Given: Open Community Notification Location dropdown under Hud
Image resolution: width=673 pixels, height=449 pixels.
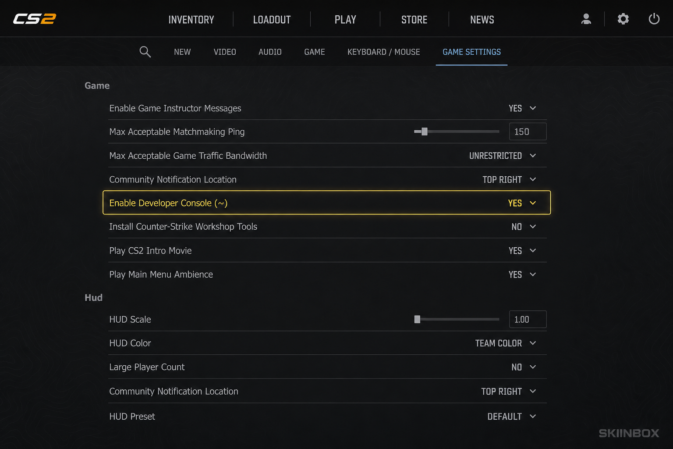Looking at the screenshot, I should click(509, 391).
